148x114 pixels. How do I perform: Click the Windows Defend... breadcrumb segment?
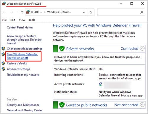click(x=59, y=12)
